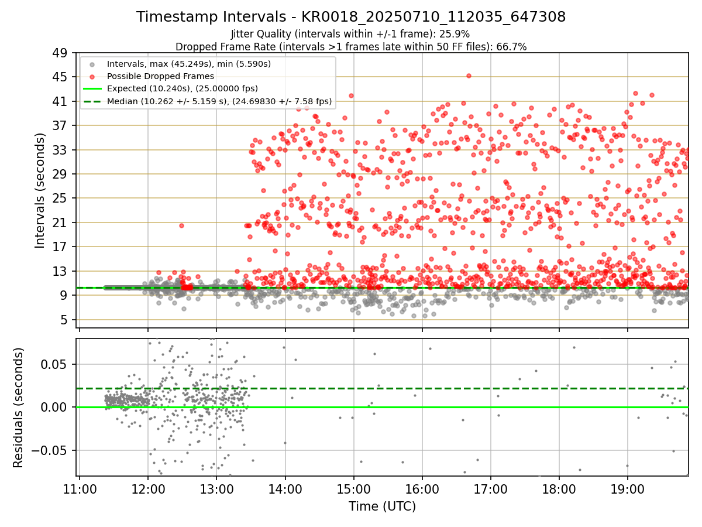This screenshot has height=527, width=702.
Task: Click legend entry 'Expected (10.240s), (25.00000 fps)'
Action: click(183, 88)
